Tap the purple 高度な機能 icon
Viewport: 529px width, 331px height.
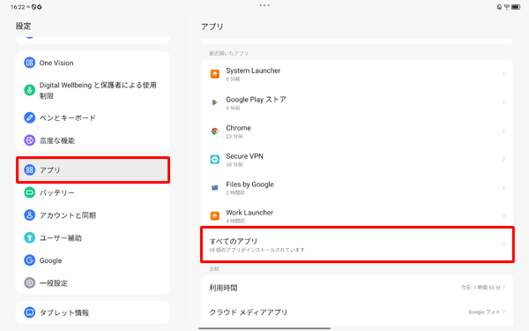pyautogui.click(x=29, y=140)
